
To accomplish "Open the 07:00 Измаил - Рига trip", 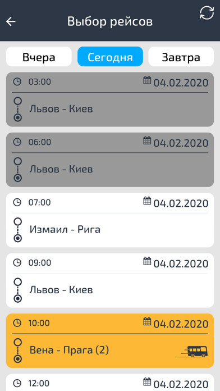I will point(110,220).
